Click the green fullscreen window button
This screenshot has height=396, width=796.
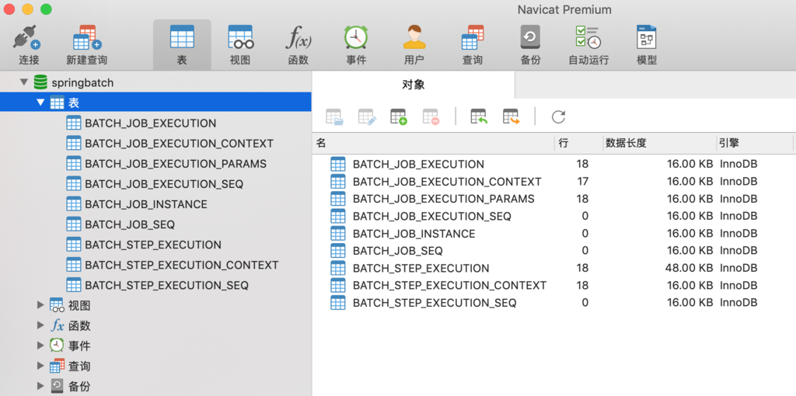46,9
